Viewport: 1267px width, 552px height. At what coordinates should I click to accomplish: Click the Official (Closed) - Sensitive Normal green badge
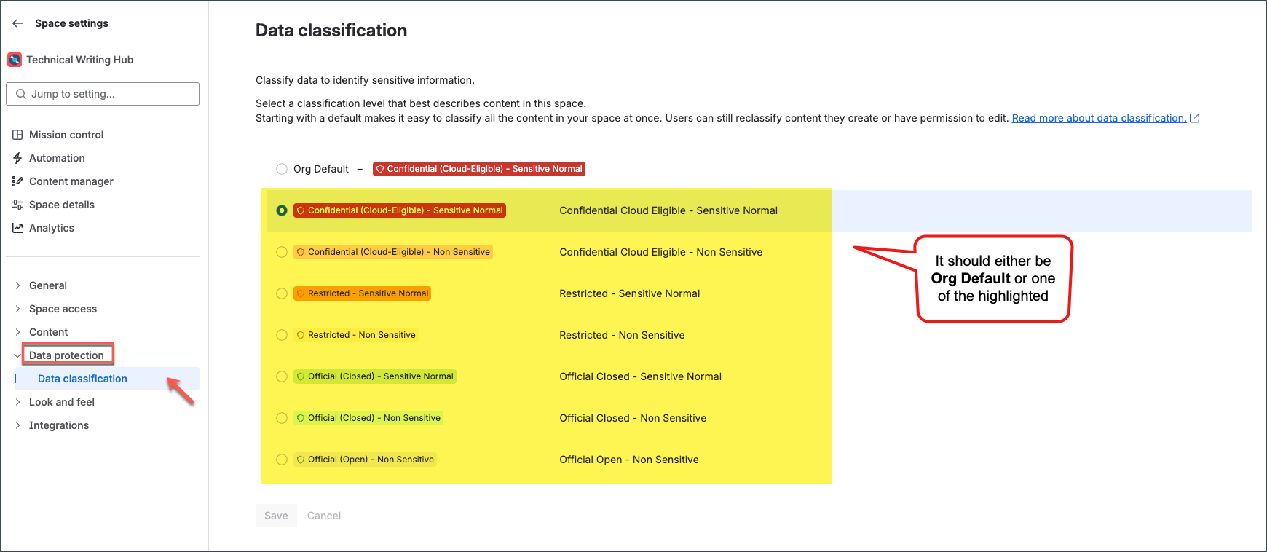pyautogui.click(x=375, y=376)
